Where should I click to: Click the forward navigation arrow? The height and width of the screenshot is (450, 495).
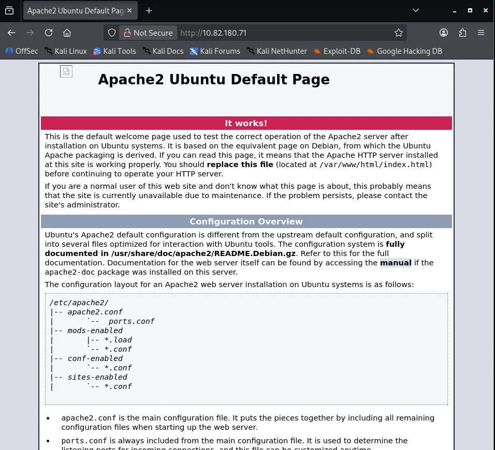(x=30, y=33)
